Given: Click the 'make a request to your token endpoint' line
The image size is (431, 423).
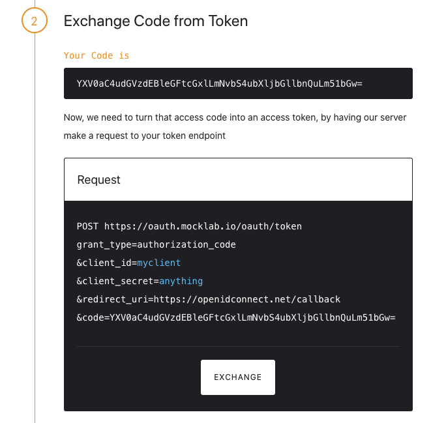Looking at the screenshot, I should (146, 136).
